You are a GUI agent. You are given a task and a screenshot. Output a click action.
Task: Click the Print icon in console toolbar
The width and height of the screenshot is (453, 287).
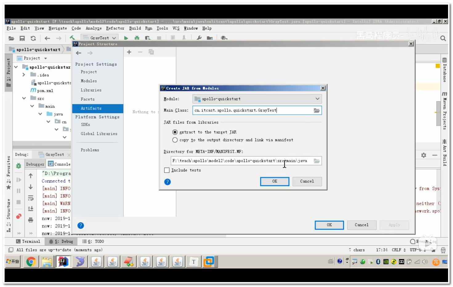(30, 220)
